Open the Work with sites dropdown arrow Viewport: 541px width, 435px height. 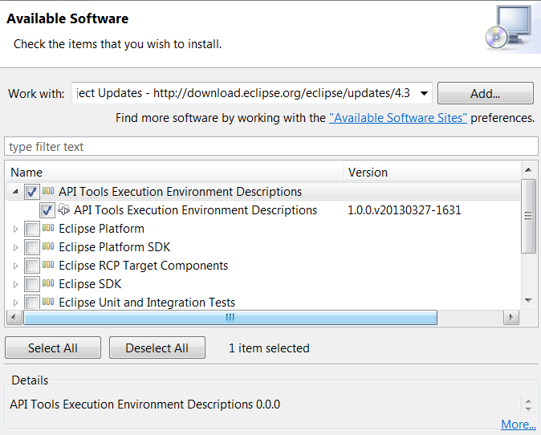424,93
